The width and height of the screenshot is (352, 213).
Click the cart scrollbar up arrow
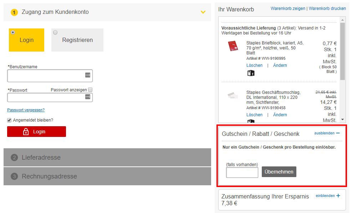343,20
